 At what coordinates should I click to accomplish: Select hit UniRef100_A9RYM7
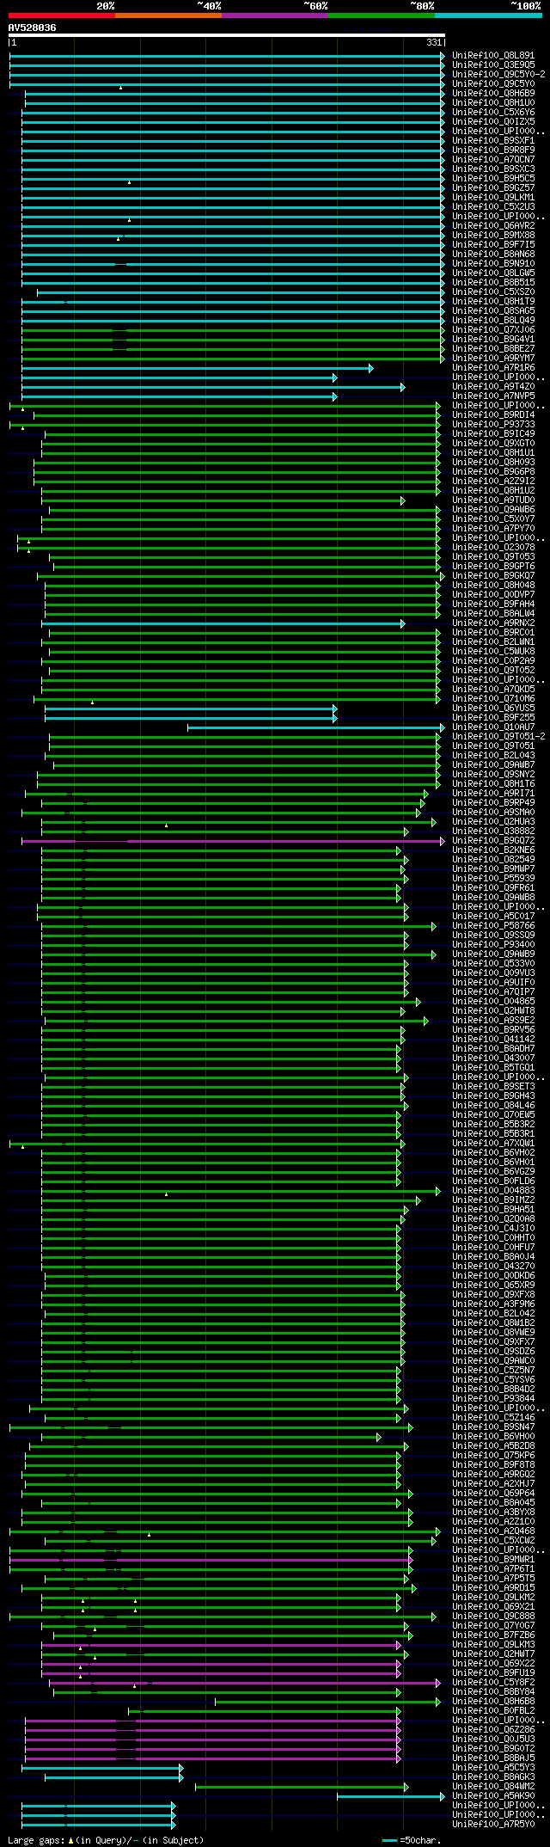pyautogui.click(x=493, y=358)
